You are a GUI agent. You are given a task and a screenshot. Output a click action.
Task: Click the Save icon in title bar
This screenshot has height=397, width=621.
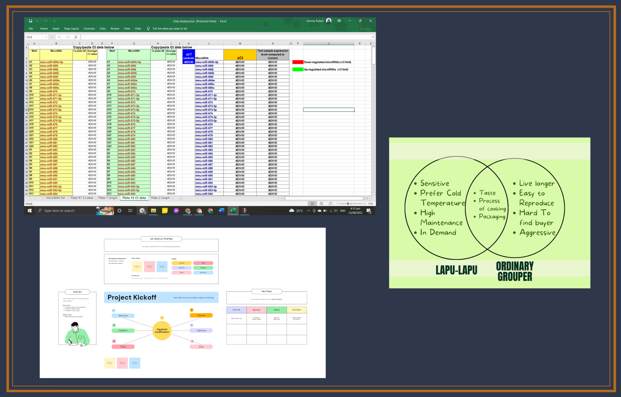30,21
